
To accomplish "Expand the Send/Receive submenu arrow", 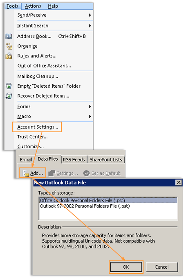I will pyautogui.click(x=90, y=15).
